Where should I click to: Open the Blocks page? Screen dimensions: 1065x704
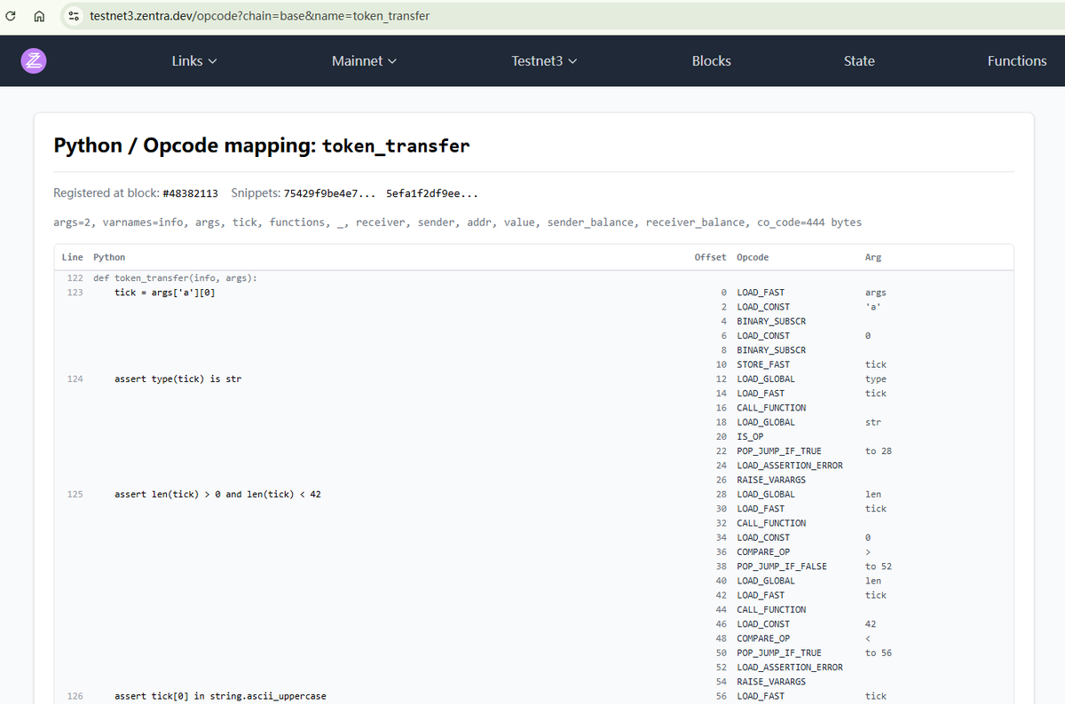tap(712, 61)
